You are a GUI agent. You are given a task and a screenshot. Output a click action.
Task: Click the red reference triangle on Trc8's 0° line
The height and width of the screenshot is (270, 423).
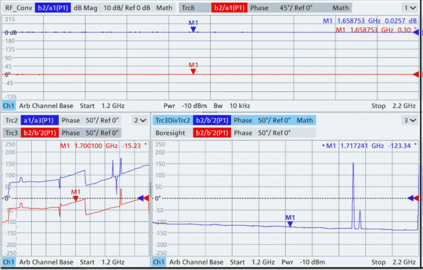point(416,74)
